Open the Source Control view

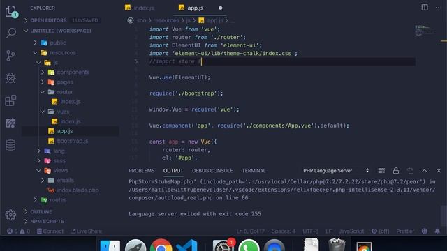coord(10,56)
